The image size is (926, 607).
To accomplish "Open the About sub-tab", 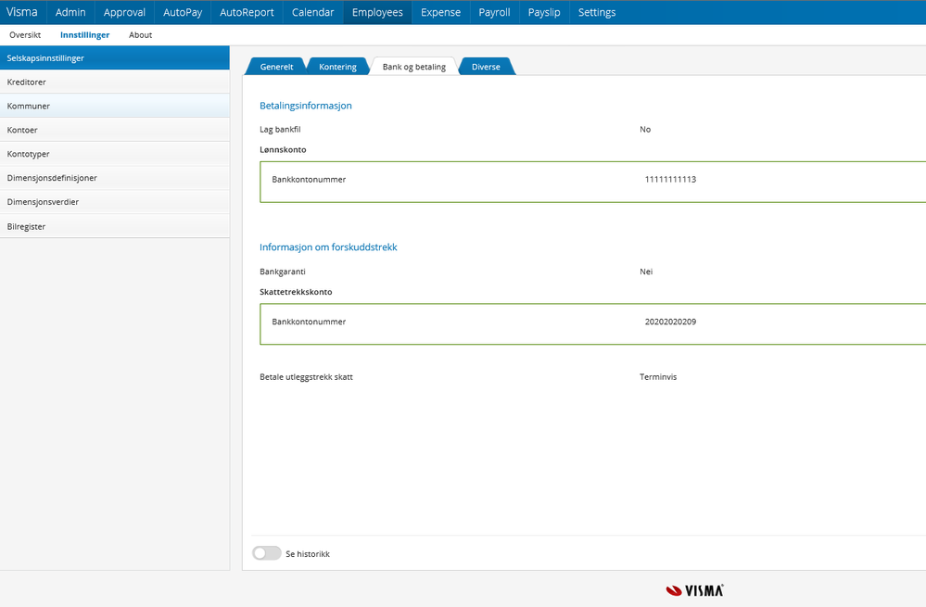I will click(x=141, y=35).
